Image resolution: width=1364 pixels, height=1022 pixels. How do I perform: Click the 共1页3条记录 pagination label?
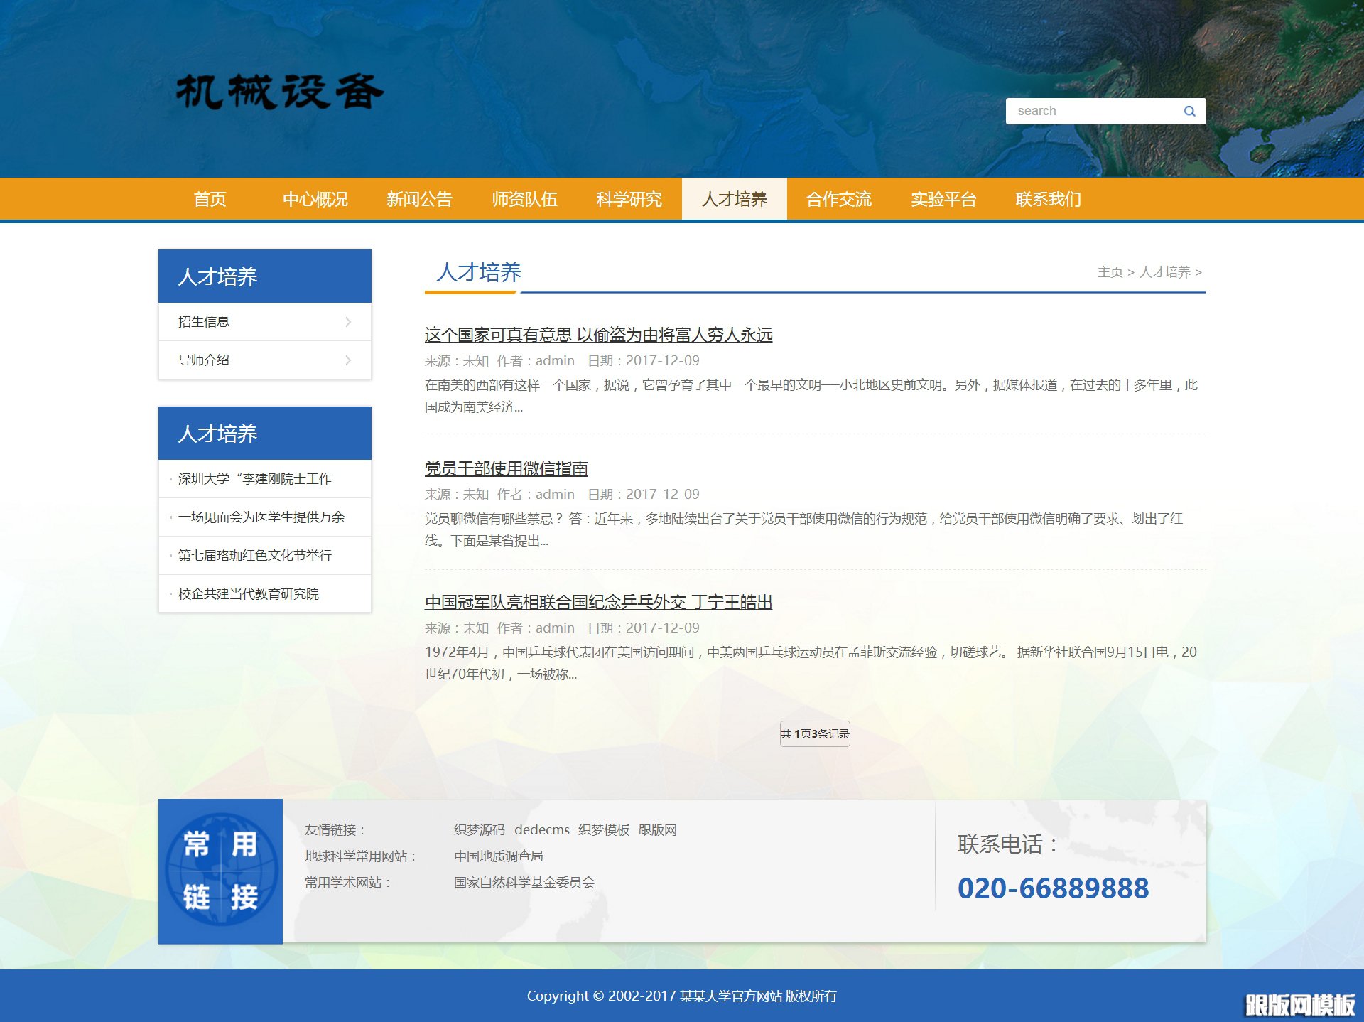[815, 734]
